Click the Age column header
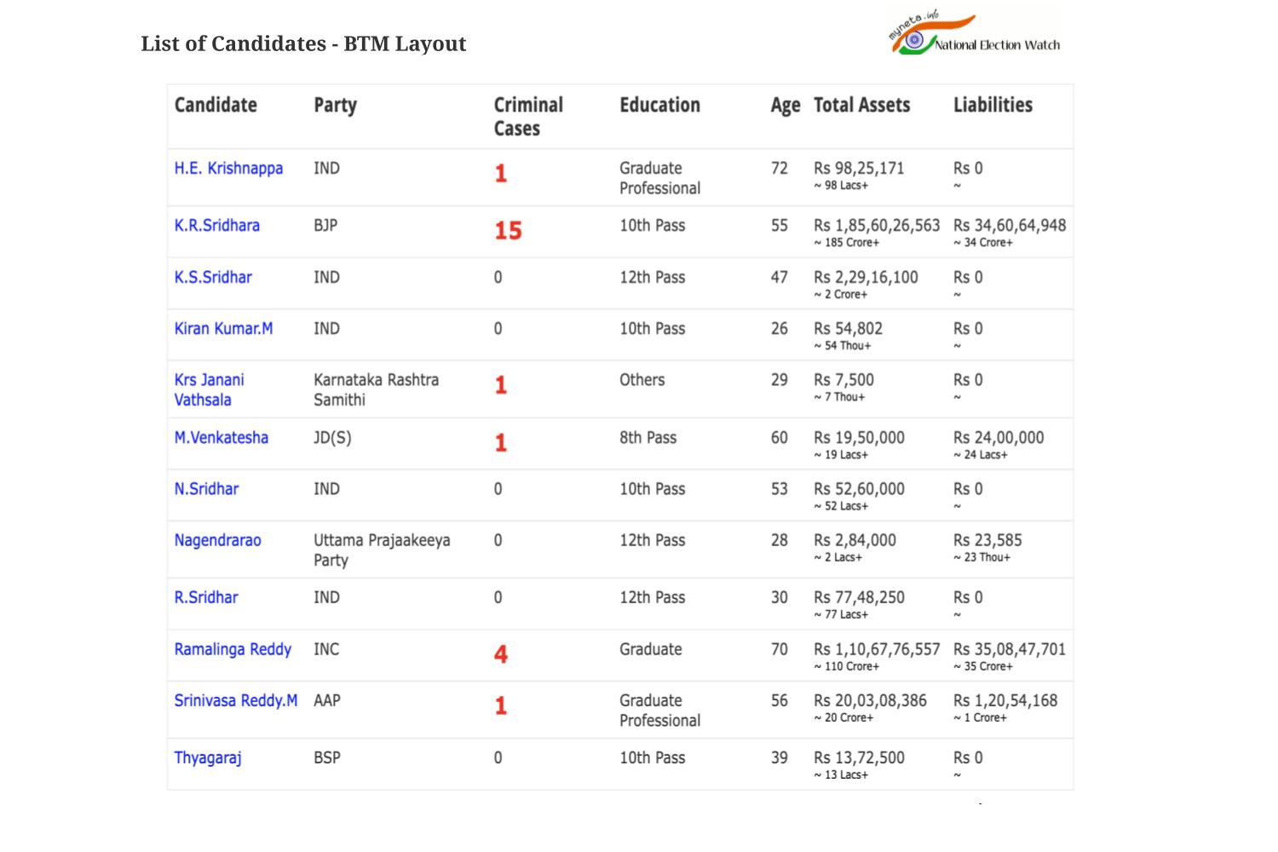The width and height of the screenshot is (1278, 852). (x=786, y=106)
